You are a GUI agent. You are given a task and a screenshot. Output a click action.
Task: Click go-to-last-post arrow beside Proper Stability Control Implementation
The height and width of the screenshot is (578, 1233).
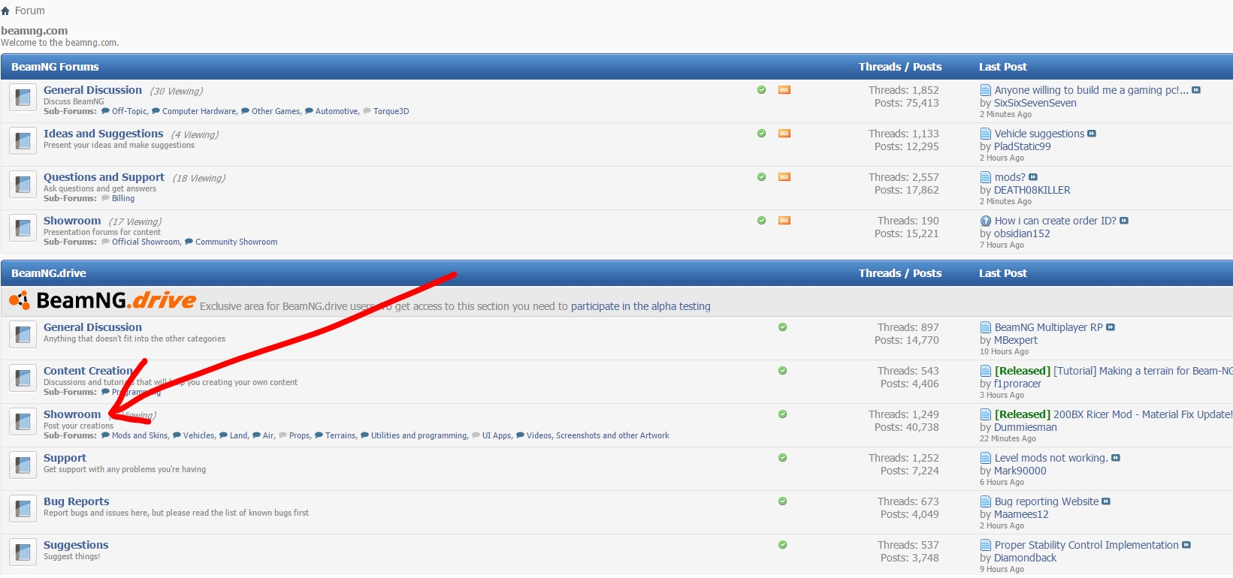pos(1186,545)
